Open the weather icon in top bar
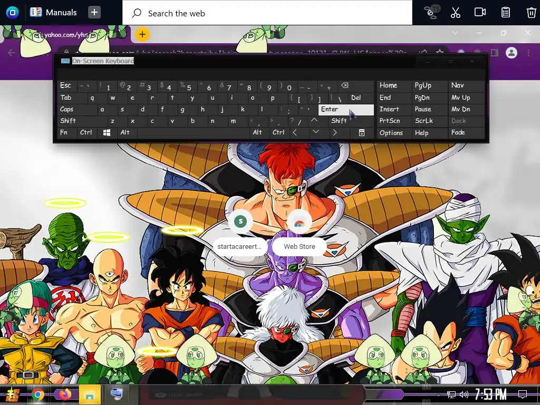 click(x=432, y=12)
